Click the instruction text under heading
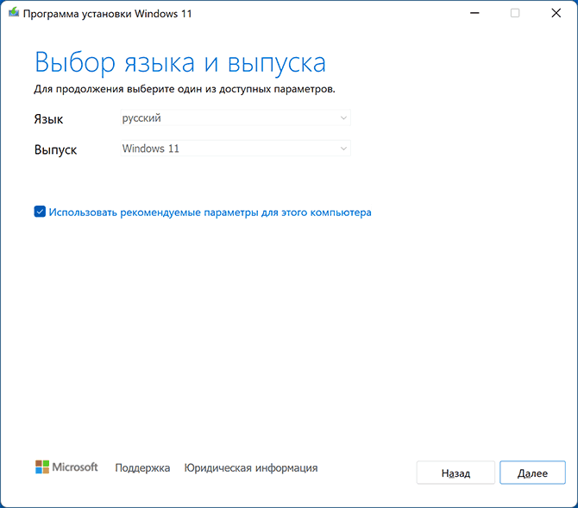578x508 pixels. tap(185, 89)
